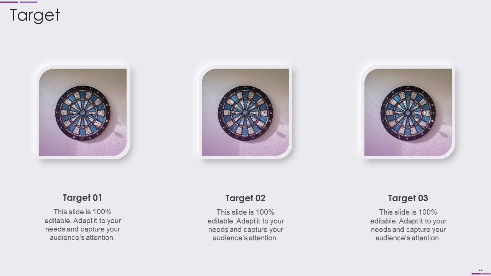Viewport: 491px width, 276px height.
Task: Click the bullseye of the first dartboard
Action: (82, 113)
